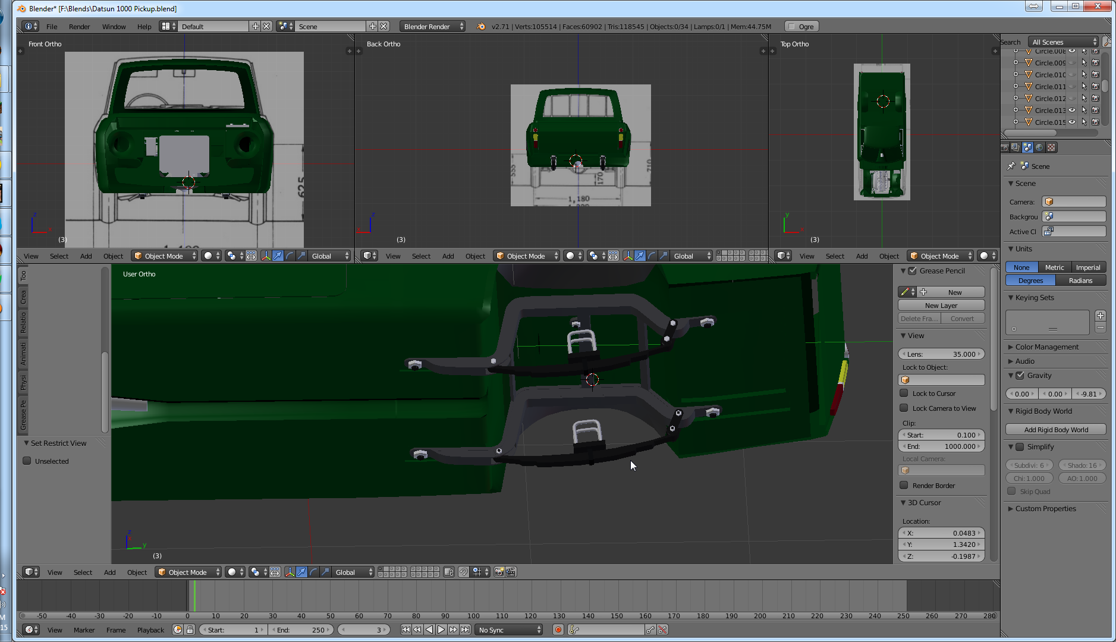The height and width of the screenshot is (642, 1116).
Task: Open the timeline Marker menu
Action: [x=84, y=630]
